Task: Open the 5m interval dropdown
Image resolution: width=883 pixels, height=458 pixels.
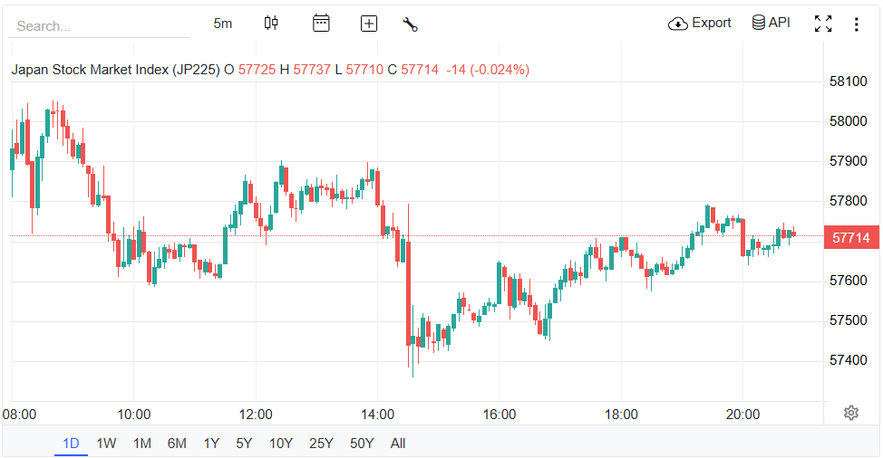Action: tap(223, 24)
